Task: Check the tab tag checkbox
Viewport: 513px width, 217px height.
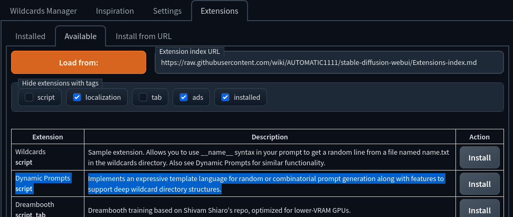Action: tap(143, 97)
